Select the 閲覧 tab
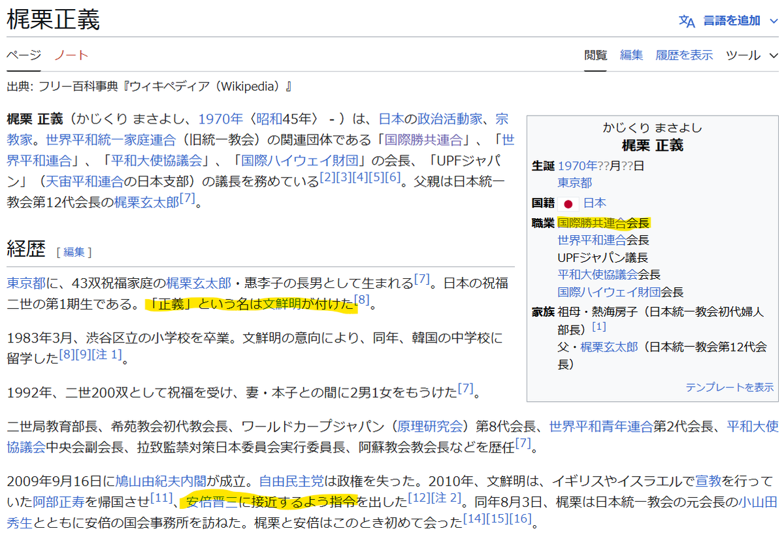The width and height of the screenshot is (784, 533). [595, 55]
